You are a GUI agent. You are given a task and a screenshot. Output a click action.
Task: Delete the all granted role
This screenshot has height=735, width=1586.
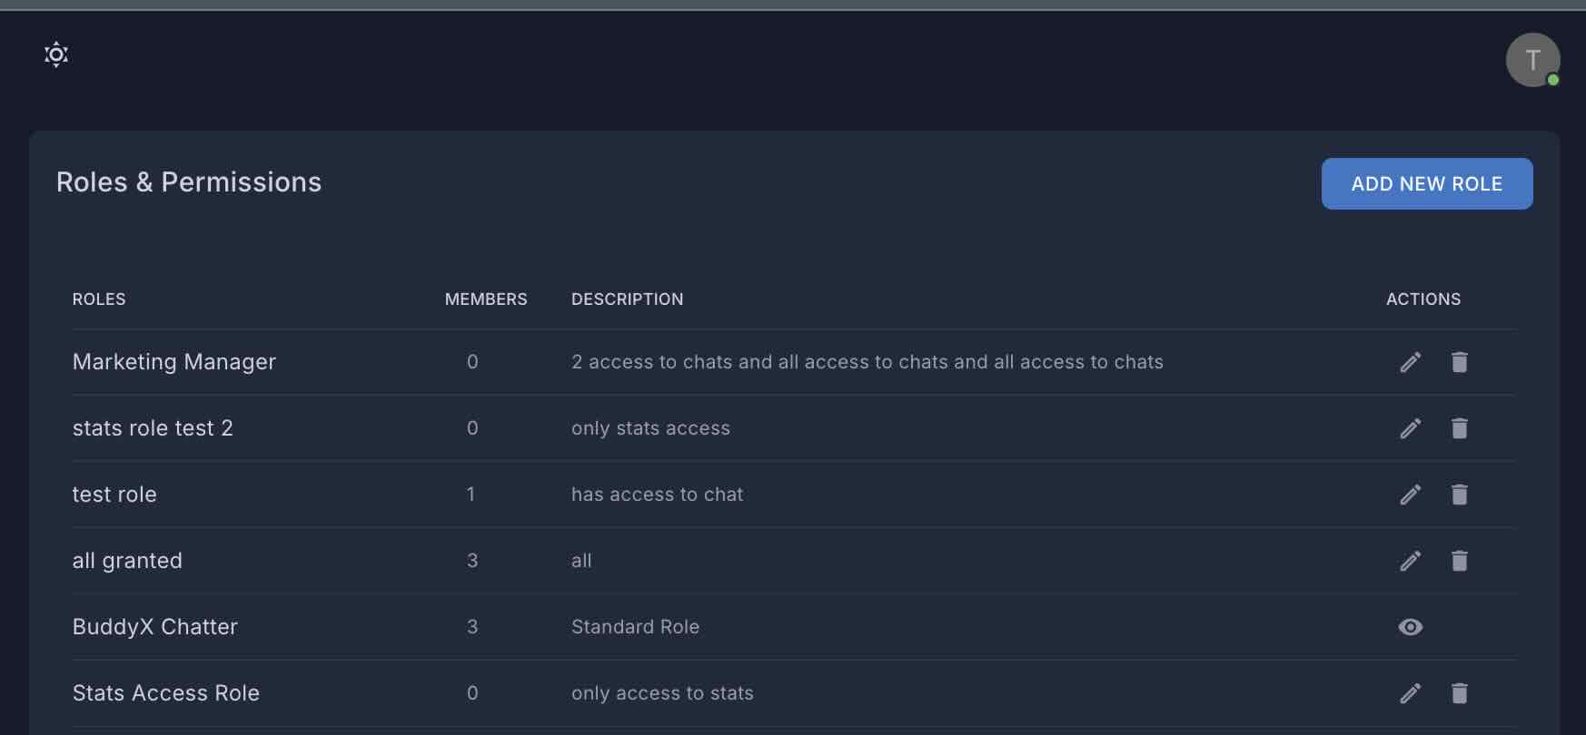pyautogui.click(x=1459, y=561)
